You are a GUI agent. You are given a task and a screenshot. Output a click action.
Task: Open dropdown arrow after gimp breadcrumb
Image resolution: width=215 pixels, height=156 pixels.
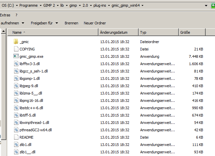coord(80,6)
